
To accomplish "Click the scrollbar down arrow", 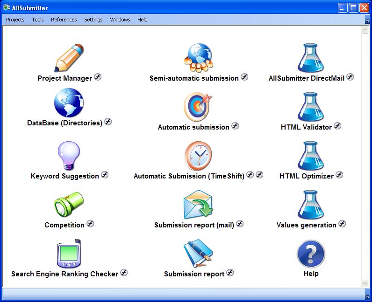I will (365, 283).
